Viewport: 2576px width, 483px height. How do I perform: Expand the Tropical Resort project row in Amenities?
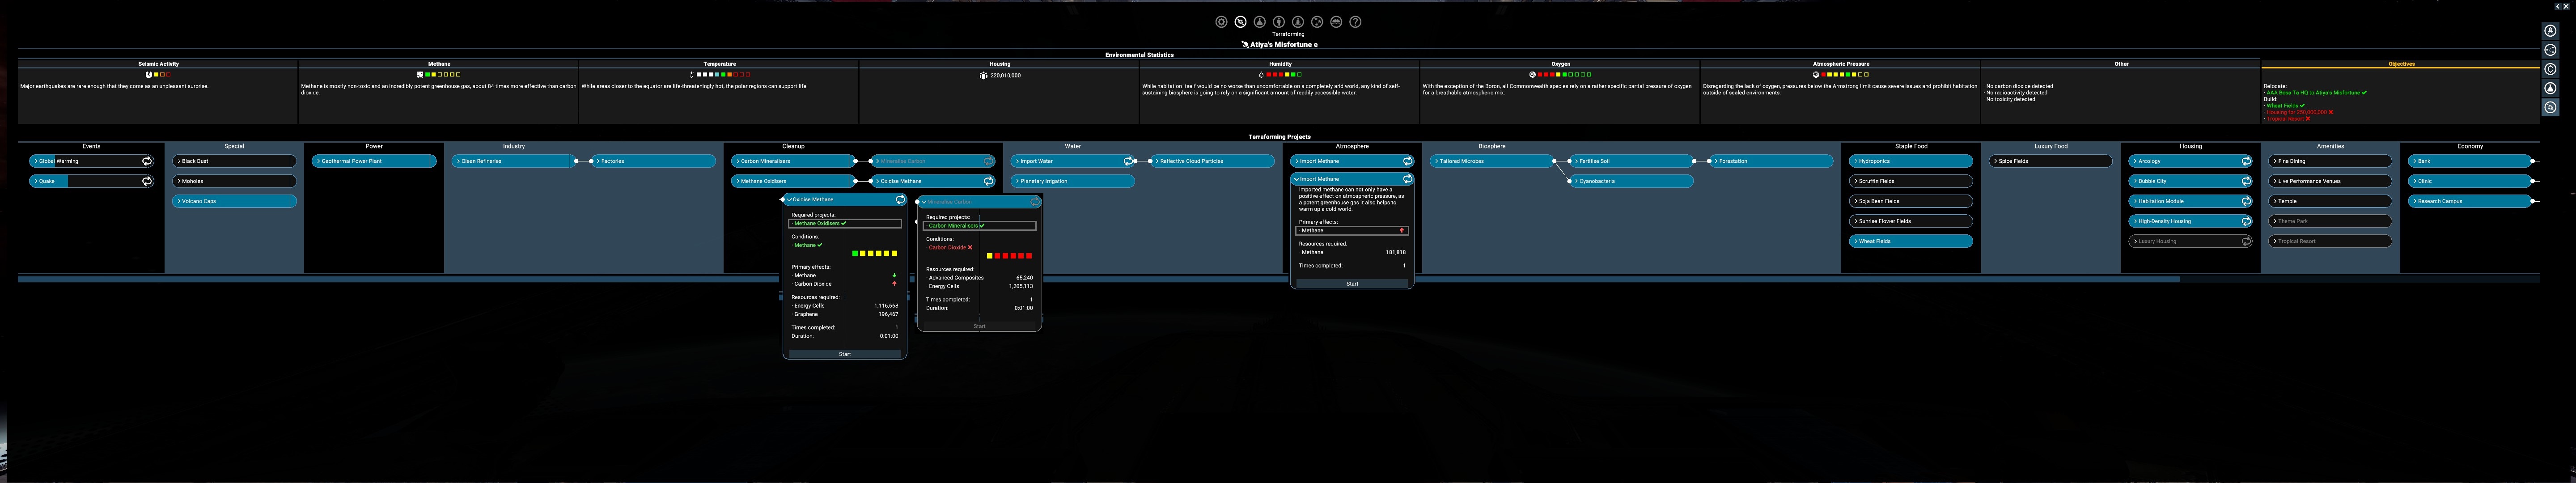pyautogui.click(x=2330, y=241)
